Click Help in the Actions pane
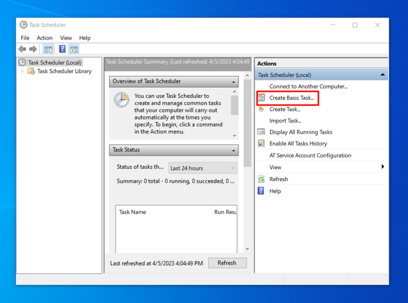The height and width of the screenshot is (303, 408). click(x=275, y=191)
